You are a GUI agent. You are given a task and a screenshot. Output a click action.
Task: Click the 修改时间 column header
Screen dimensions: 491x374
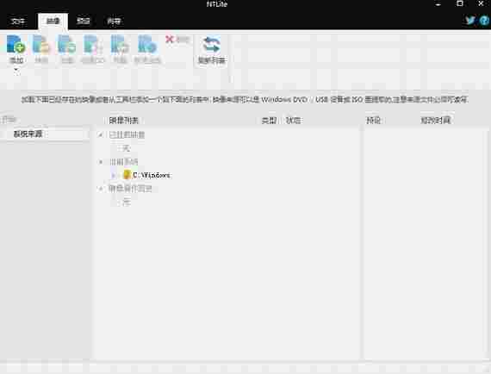coord(436,121)
